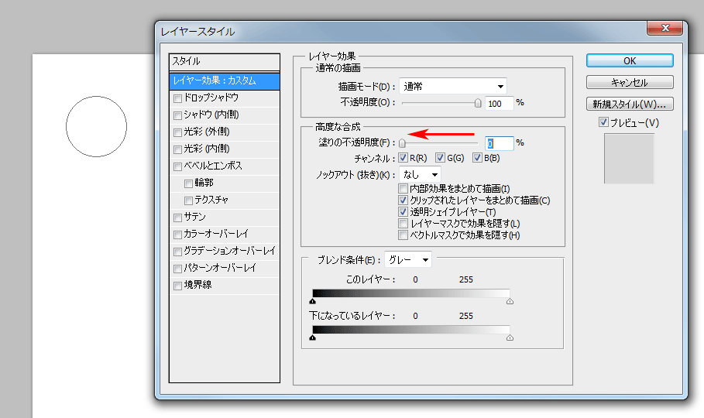The width and height of the screenshot is (704, 418).
Task: Enable サテン checkbox
Action: click(x=177, y=218)
